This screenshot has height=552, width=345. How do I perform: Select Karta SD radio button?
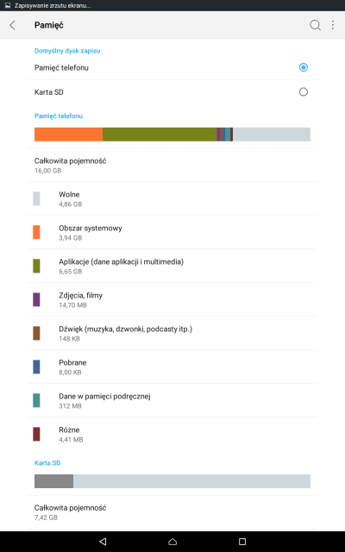point(303,92)
